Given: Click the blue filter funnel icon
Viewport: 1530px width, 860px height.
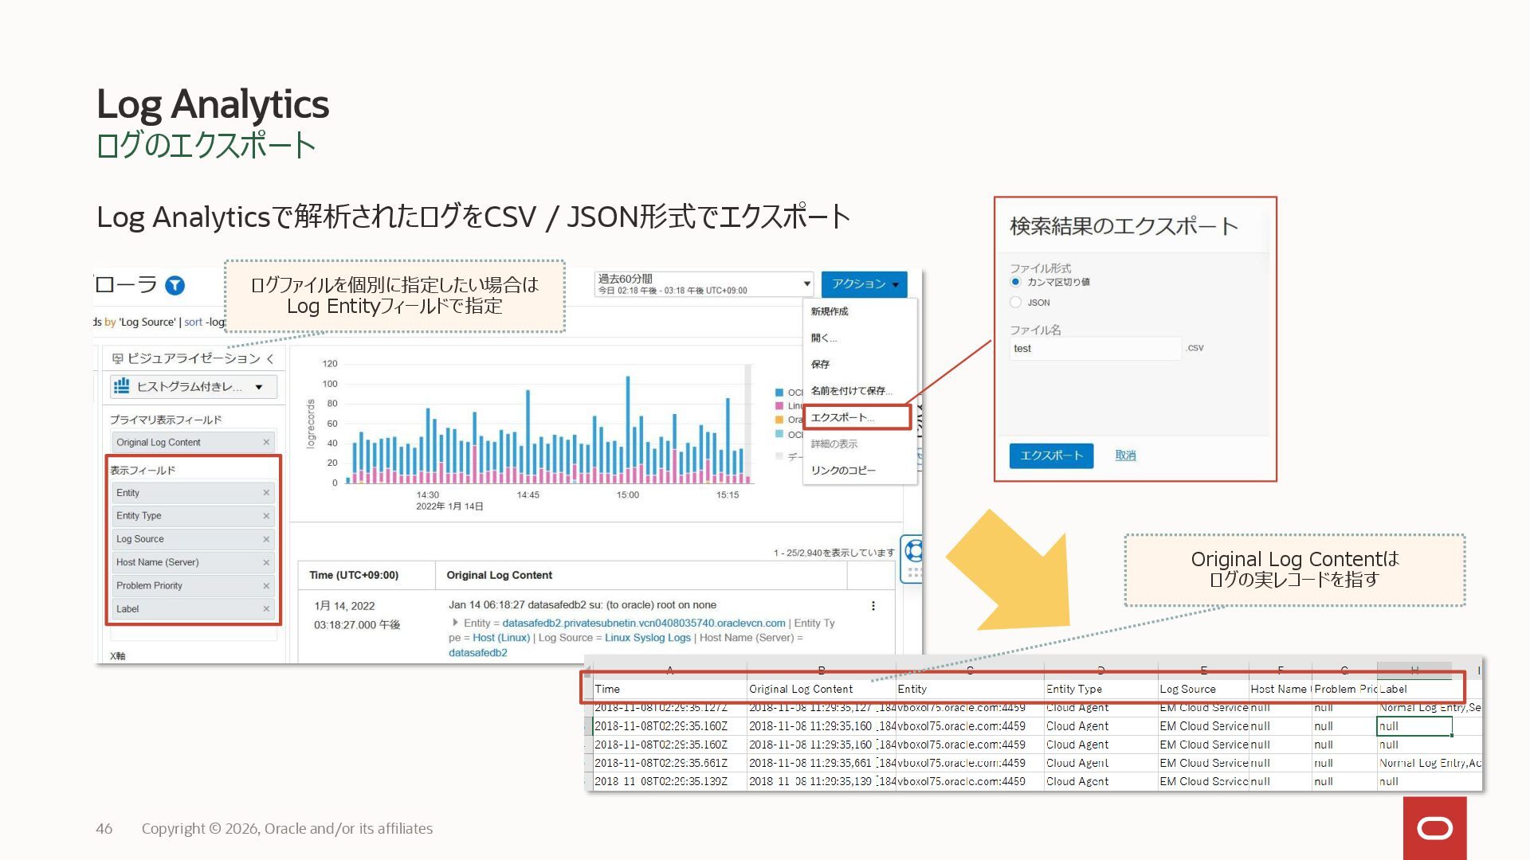Looking at the screenshot, I should (x=175, y=285).
